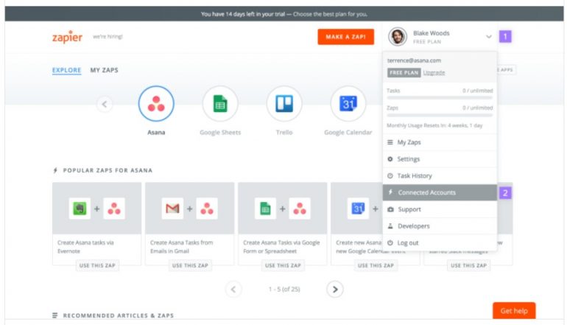567x325 pixels.
Task: Collapse the account dropdown chevron
Action: 488,37
